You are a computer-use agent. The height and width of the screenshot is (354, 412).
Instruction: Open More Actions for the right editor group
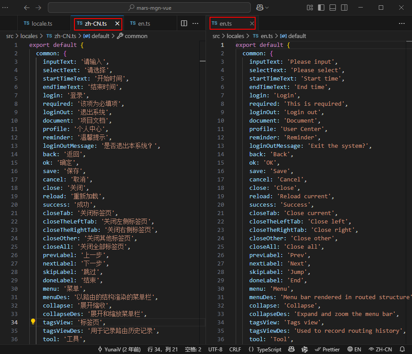[402, 23]
